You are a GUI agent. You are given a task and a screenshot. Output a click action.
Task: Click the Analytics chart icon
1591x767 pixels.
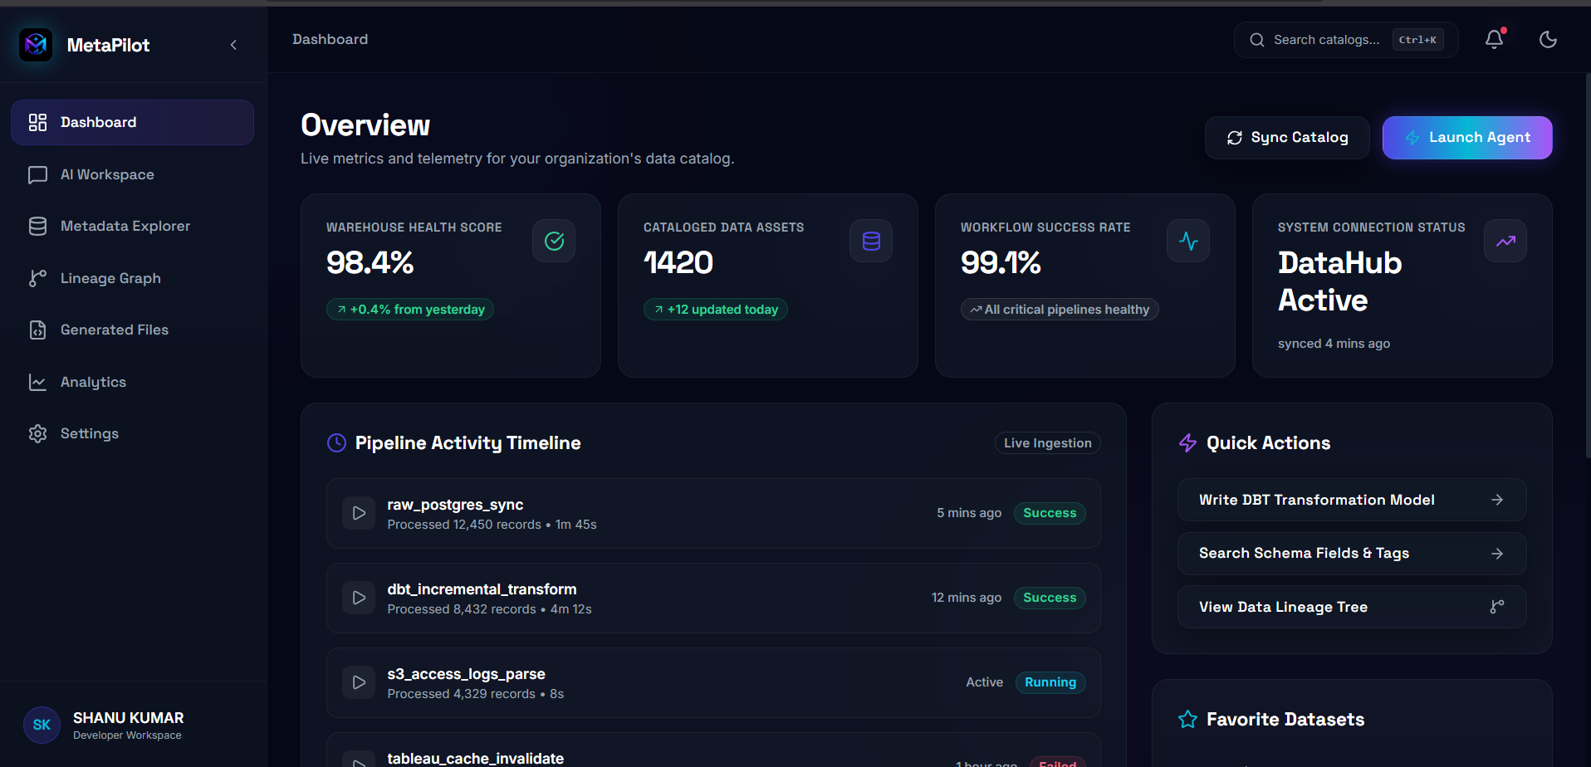(x=37, y=382)
